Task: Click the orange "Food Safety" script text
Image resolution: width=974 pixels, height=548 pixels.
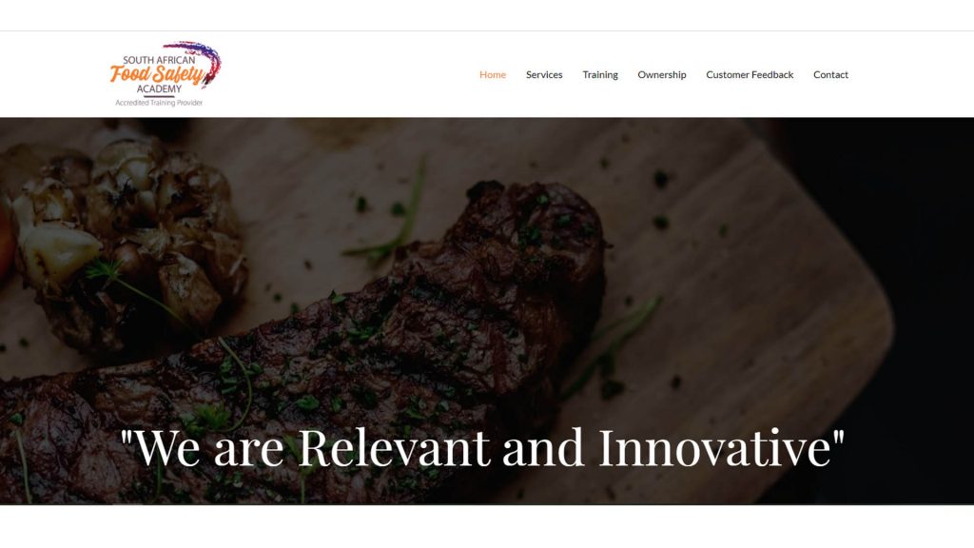Action: coord(157,74)
